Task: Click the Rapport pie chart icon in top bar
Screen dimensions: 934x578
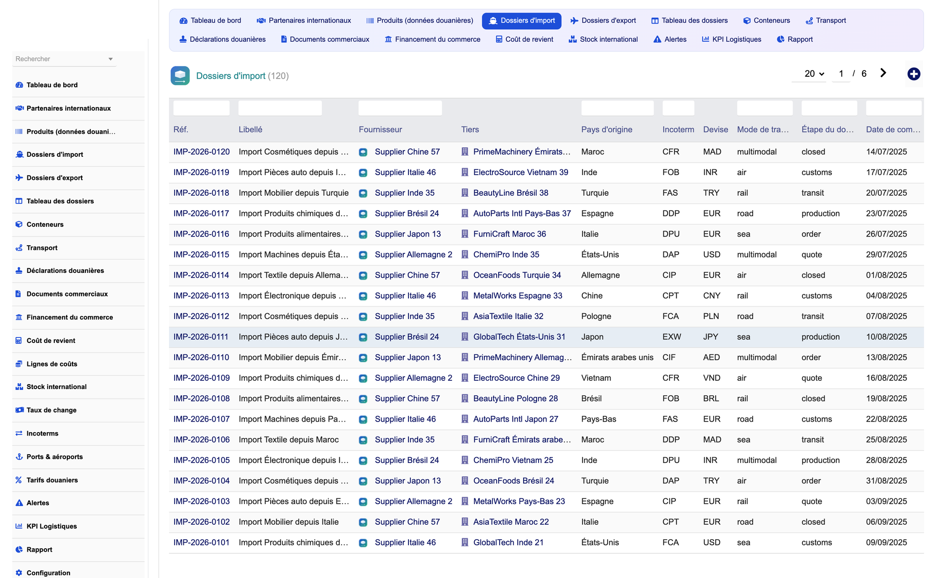Action: pos(780,39)
